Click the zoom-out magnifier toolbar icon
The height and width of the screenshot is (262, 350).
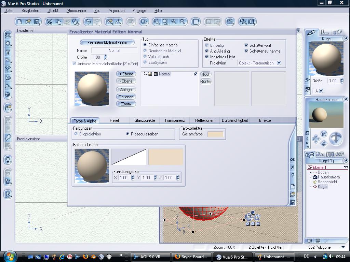(183, 22)
